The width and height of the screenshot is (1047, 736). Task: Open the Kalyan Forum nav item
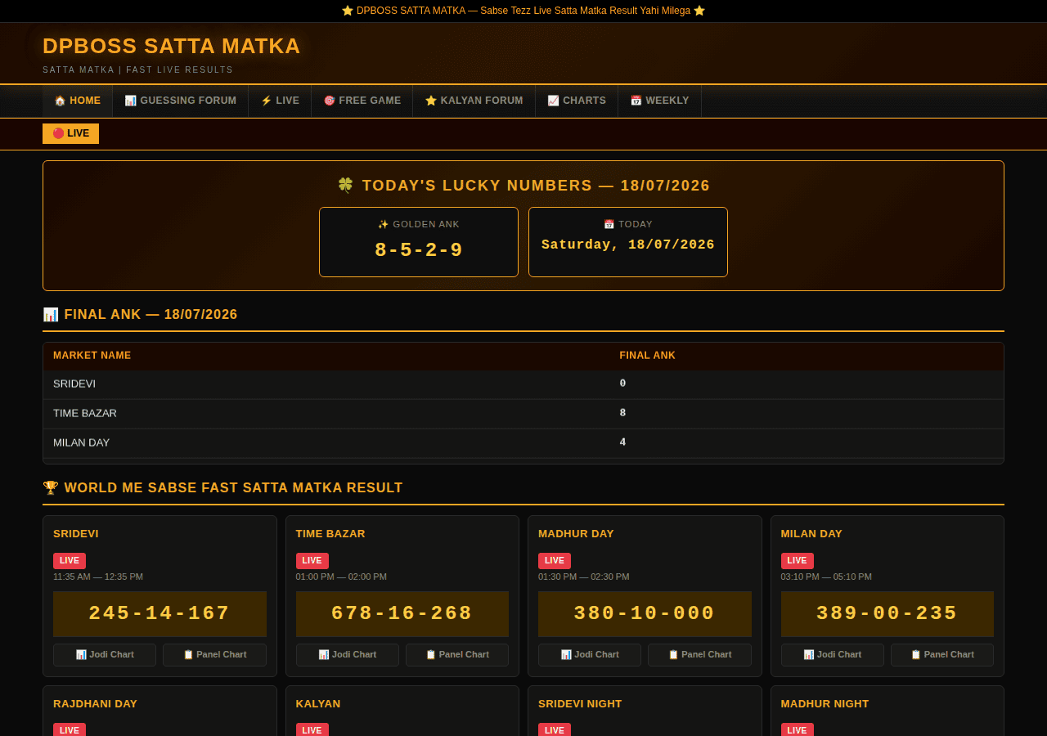pos(474,101)
